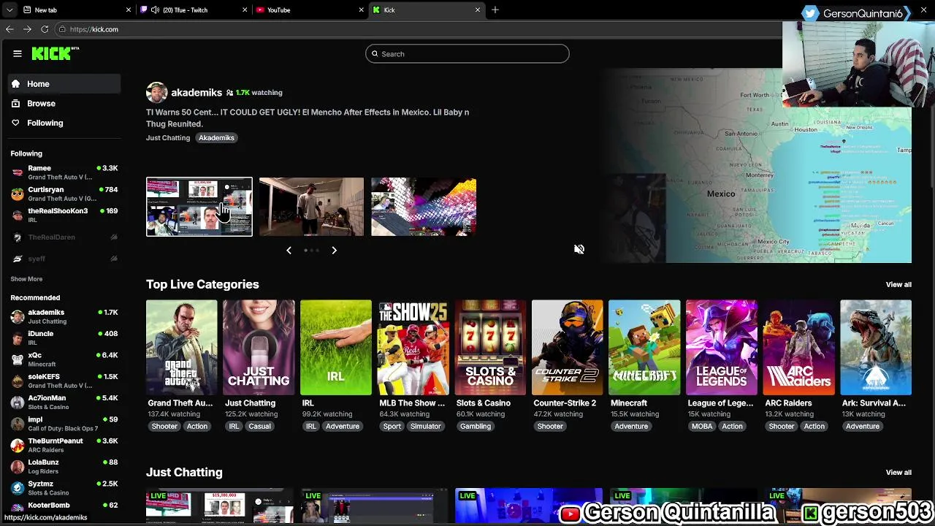This screenshot has height=526, width=935.
Task: Open Minecraft category card
Action: pyautogui.click(x=644, y=348)
